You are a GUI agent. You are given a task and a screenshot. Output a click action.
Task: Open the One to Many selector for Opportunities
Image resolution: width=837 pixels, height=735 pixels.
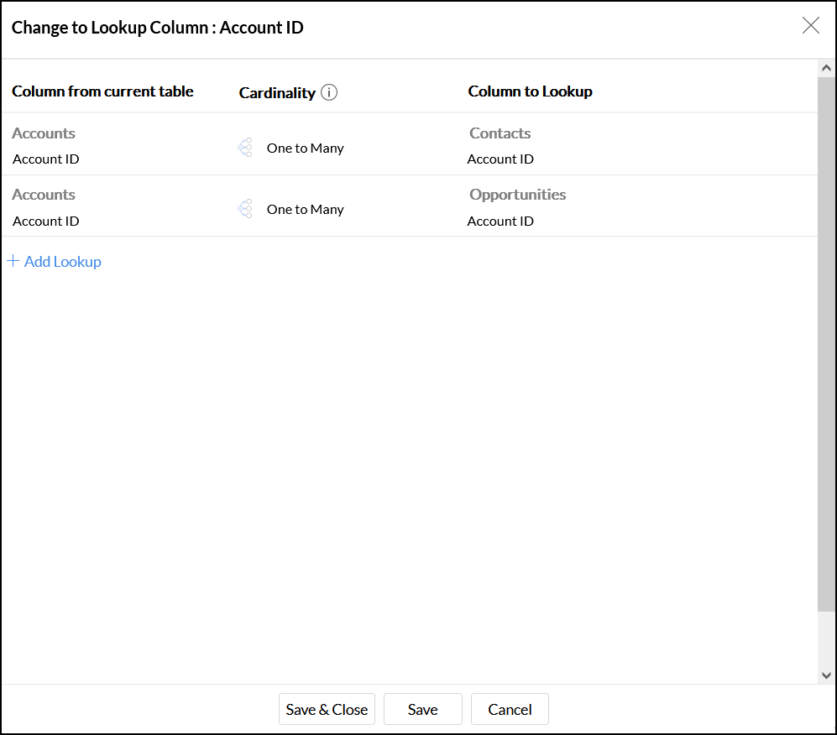pos(305,210)
